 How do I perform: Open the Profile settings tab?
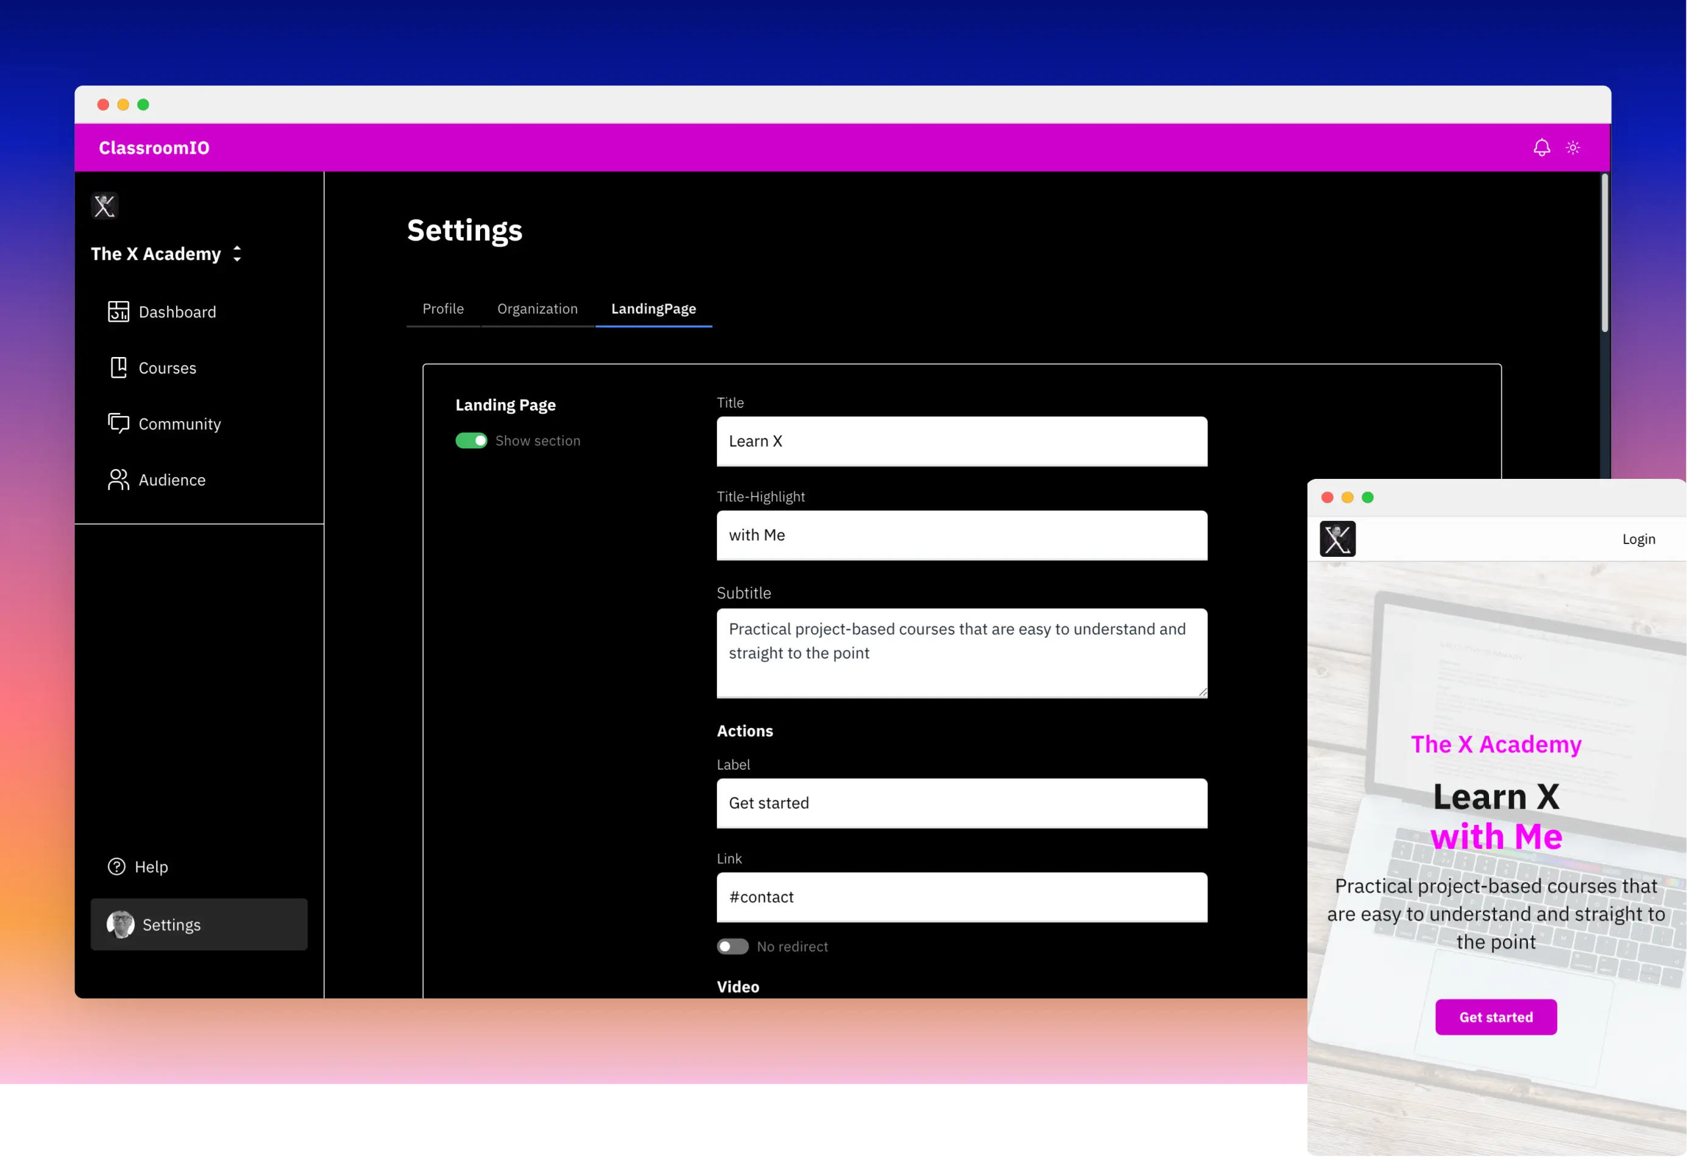point(443,308)
